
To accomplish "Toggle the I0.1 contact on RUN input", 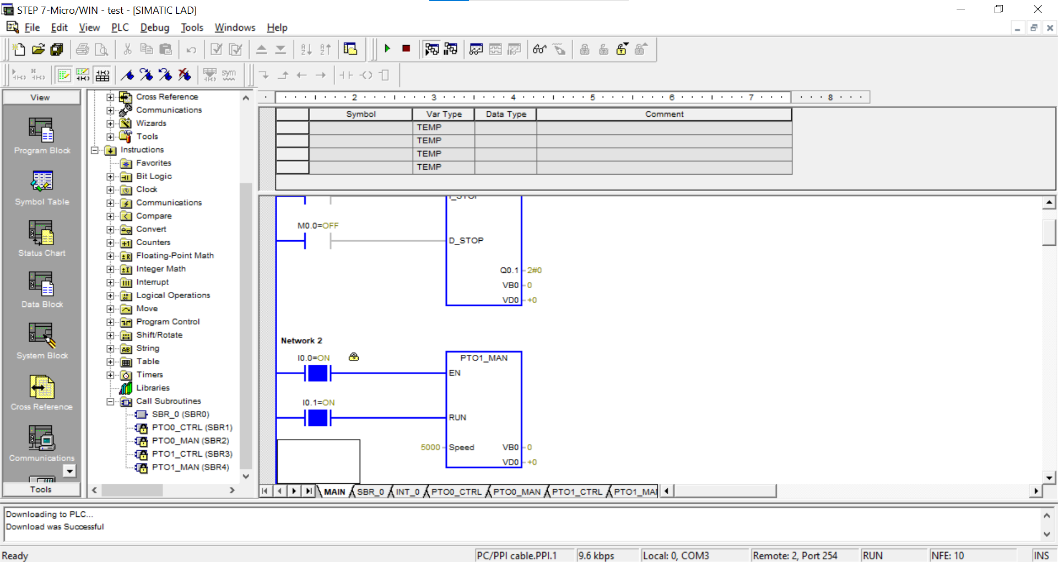I will click(x=317, y=418).
